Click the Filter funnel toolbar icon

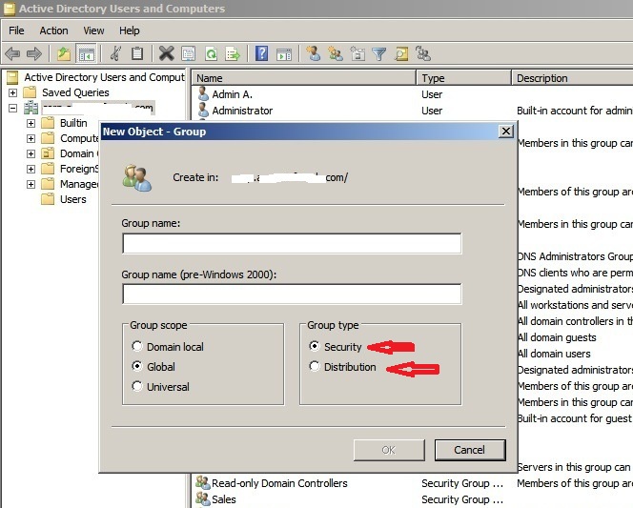pyautogui.click(x=379, y=53)
